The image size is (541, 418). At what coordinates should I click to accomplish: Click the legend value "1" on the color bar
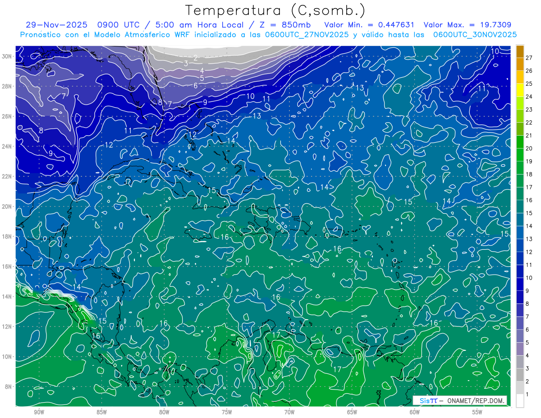pyautogui.click(x=527, y=395)
